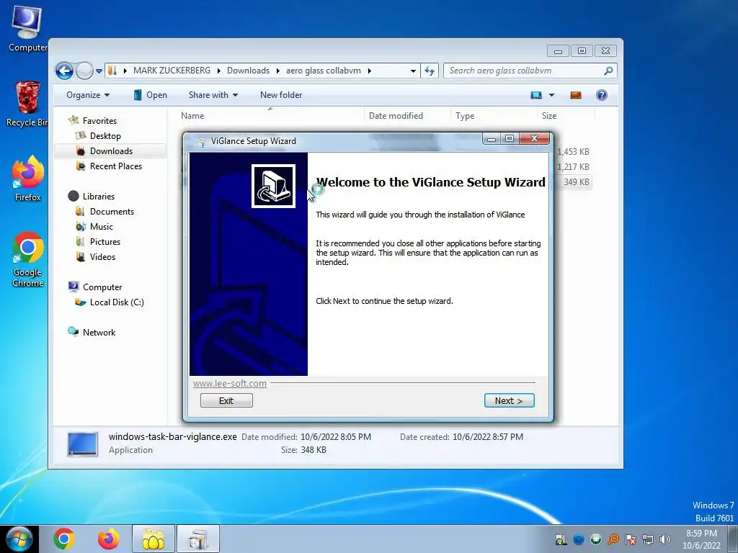
Task: Open Downloads in the navigation pane
Action: pos(111,151)
